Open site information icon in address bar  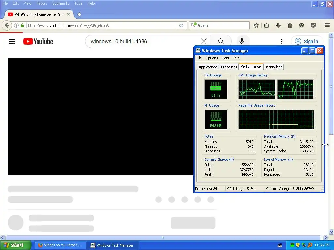(x=16, y=25)
